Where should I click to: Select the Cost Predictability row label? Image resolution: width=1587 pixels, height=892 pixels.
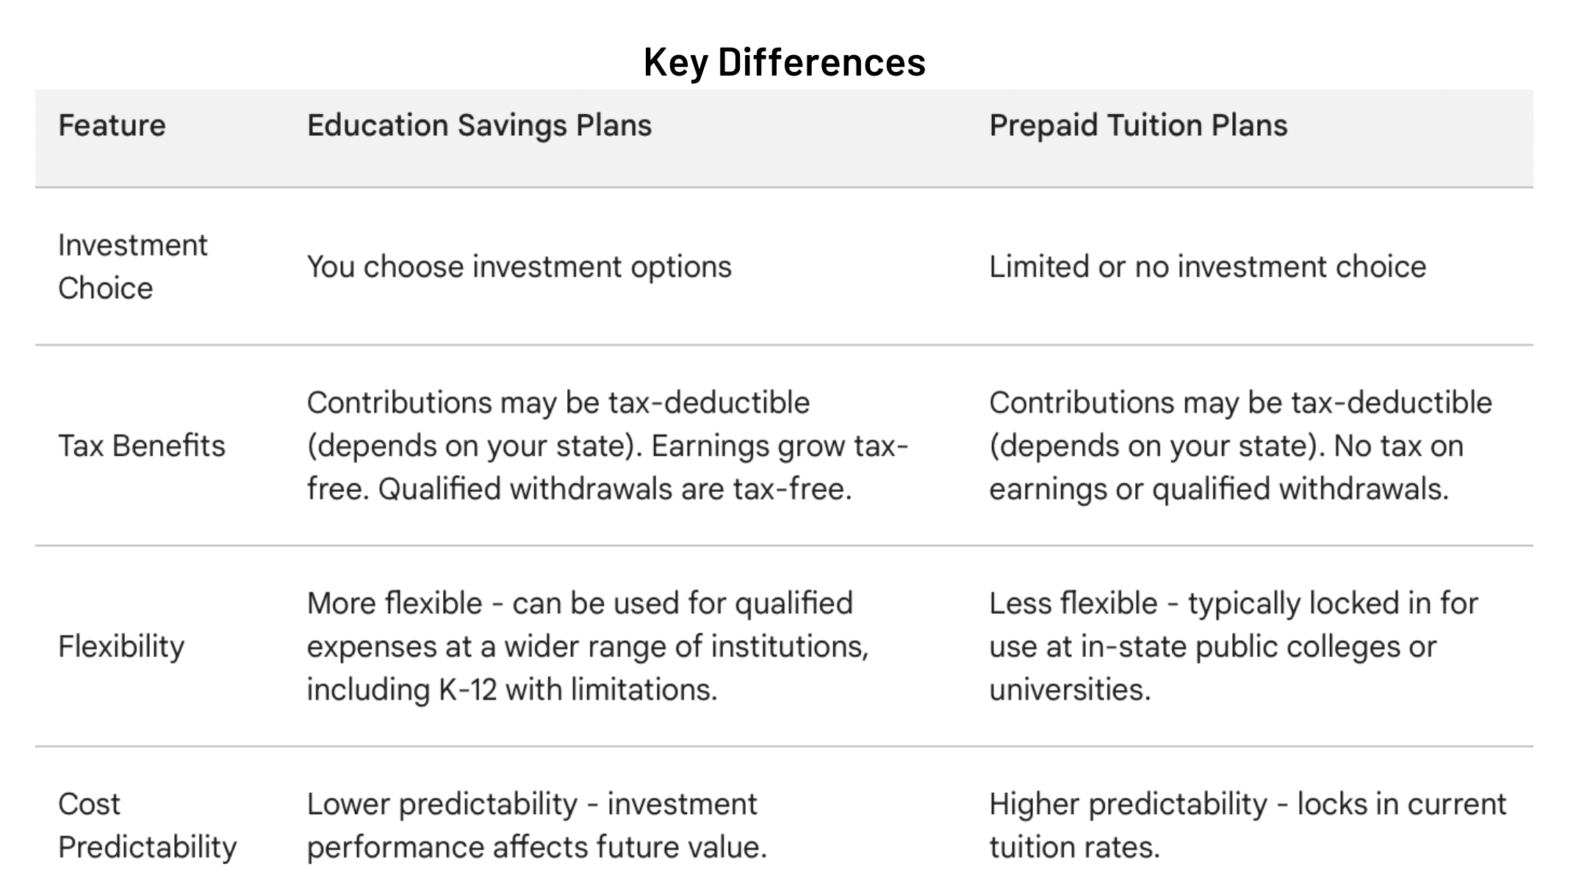(147, 825)
